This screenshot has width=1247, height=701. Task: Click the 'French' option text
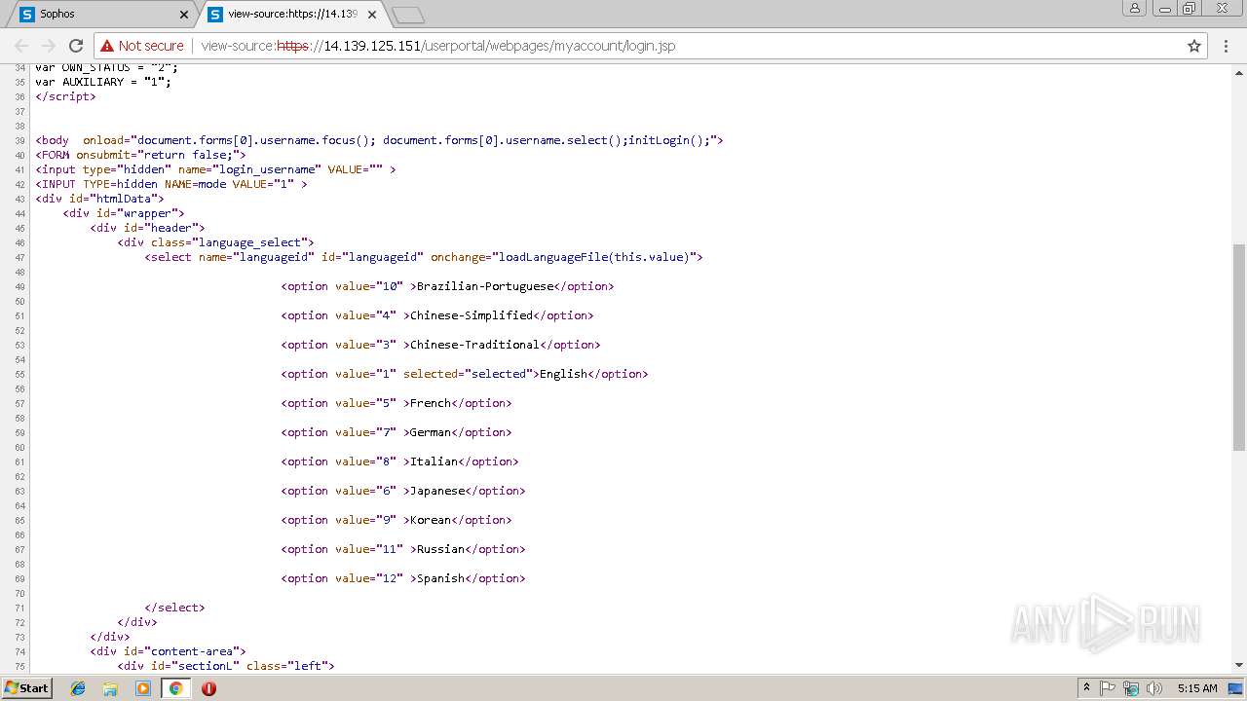pyautogui.click(x=431, y=403)
